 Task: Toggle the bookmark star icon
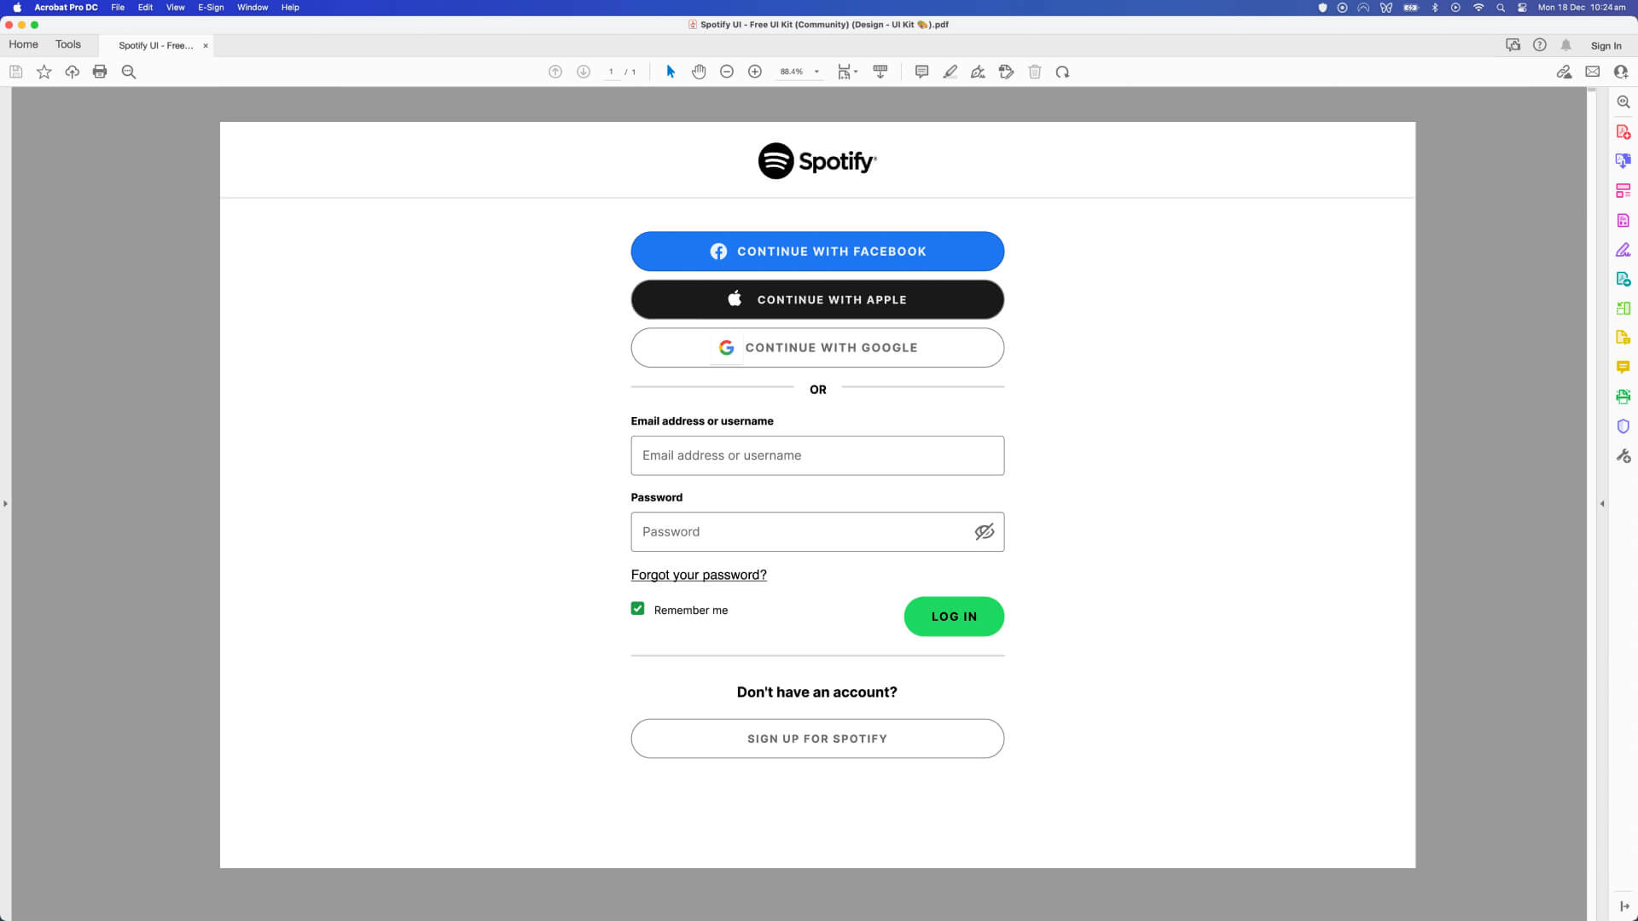point(43,72)
